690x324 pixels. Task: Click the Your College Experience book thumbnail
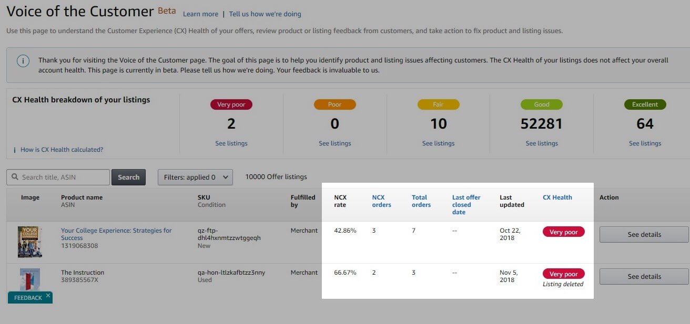(x=29, y=241)
